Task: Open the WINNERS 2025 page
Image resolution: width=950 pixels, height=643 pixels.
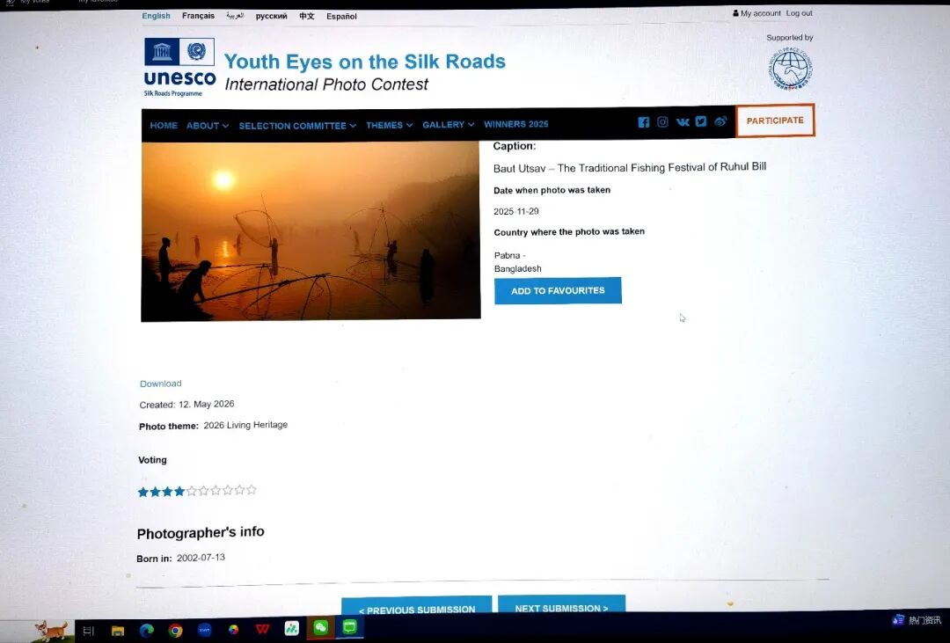Action: [x=515, y=124]
